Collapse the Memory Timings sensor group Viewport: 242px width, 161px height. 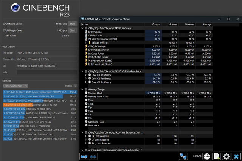coord(82,89)
